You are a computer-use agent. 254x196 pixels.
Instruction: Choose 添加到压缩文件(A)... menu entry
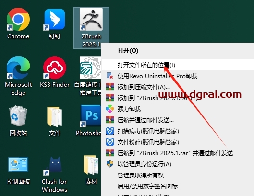coord(178,87)
